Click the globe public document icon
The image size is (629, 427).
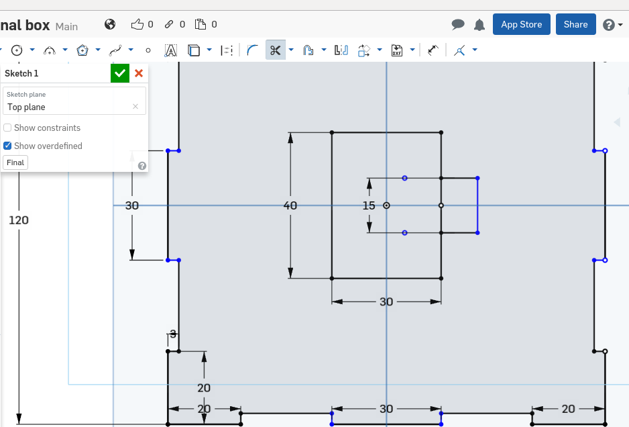(110, 24)
